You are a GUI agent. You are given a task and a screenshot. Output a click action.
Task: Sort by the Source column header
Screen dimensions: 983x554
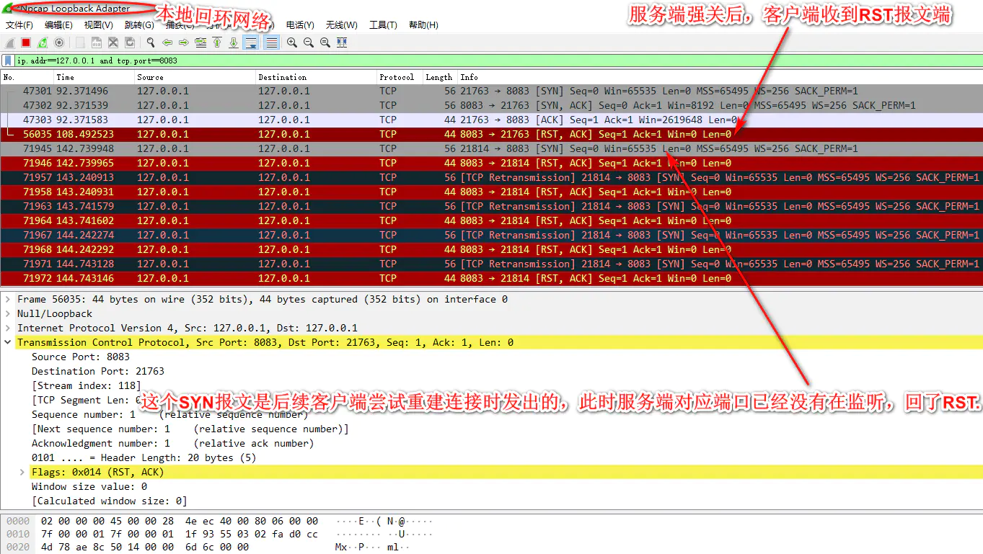tap(195, 77)
